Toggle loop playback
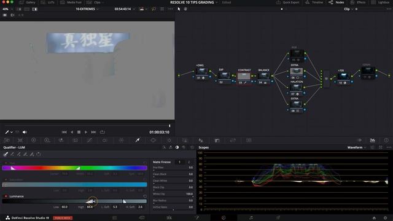The height and width of the screenshot is (221, 393). (103, 132)
